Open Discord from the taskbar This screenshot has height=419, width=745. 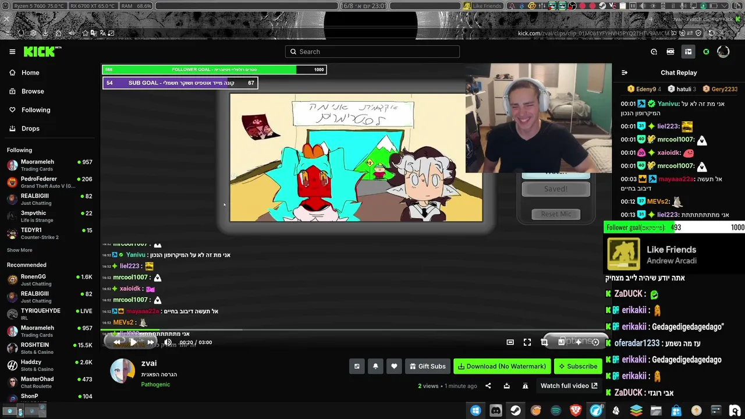point(495,410)
